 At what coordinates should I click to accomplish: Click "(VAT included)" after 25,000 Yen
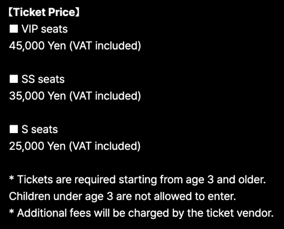pyautogui.click(x=105, y=146)
